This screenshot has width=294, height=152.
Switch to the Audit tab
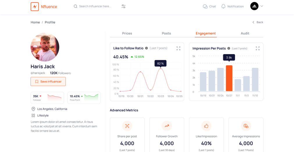(x=245, y=33)
